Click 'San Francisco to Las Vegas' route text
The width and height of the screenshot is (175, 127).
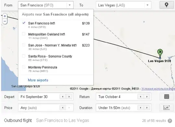coord(63,121)
